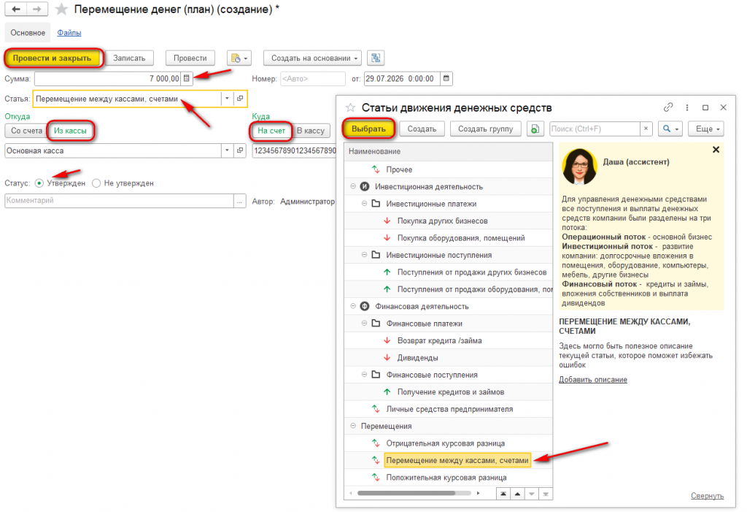Collapse the Финансовая деятельность group
This screenshot has width=747, height=512.
click(x=353, y=306)
